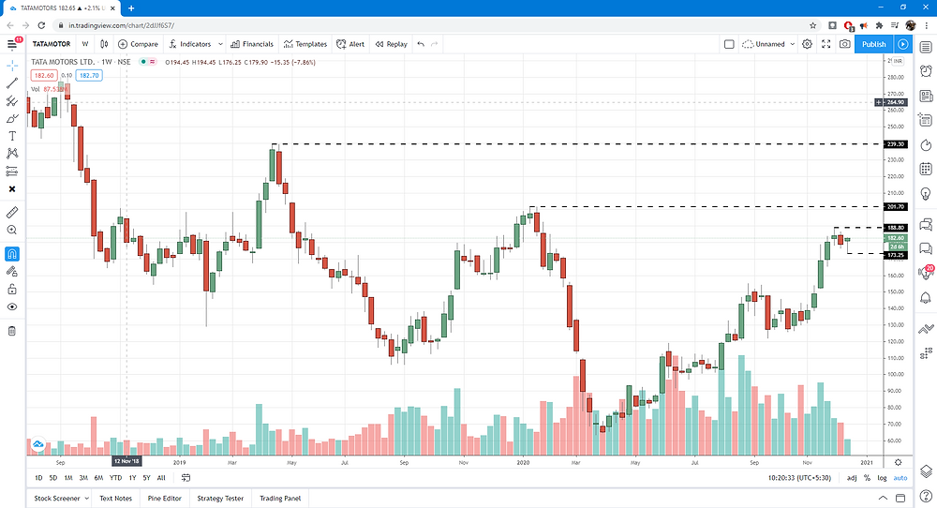Select the 1D time range
The width and height of the screenshot is (937, 508).
(38, 478)
